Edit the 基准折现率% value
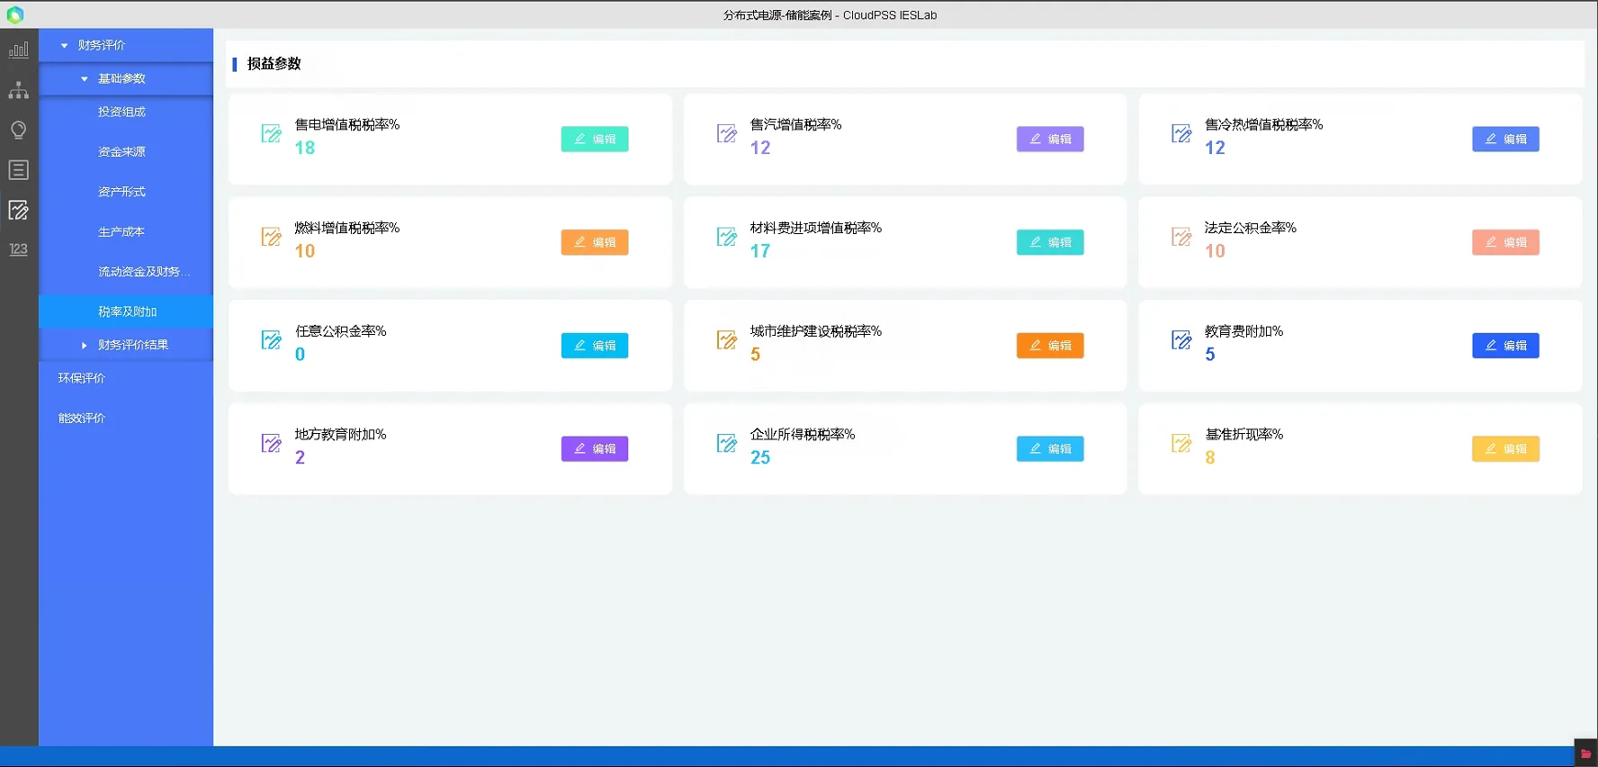This screenshot has width=1598, height=767. 1505,448
